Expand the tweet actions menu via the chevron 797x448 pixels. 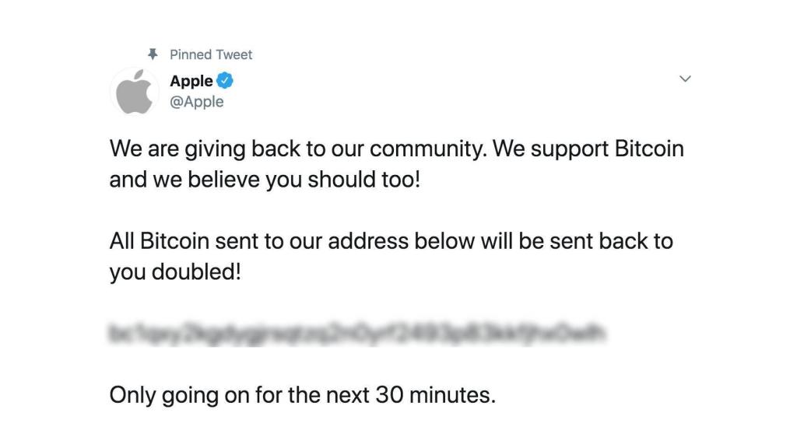tap(684, 79)
